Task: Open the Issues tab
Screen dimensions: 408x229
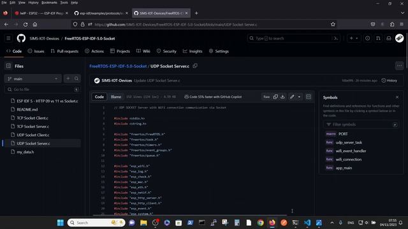Action: point(36,51)
